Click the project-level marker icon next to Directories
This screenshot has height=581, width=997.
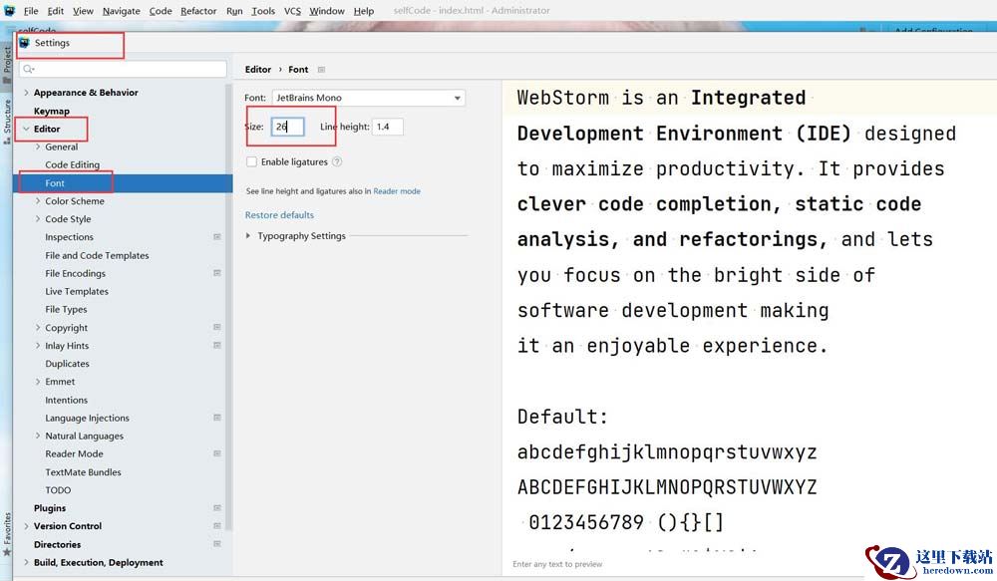(x=216, y=544)
